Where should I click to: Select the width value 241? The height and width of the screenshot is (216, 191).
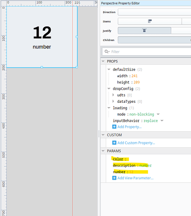pos(134,76)
